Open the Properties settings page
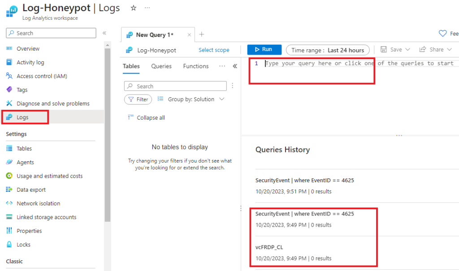This screenshot has height=271, width=459. [29, 231]
